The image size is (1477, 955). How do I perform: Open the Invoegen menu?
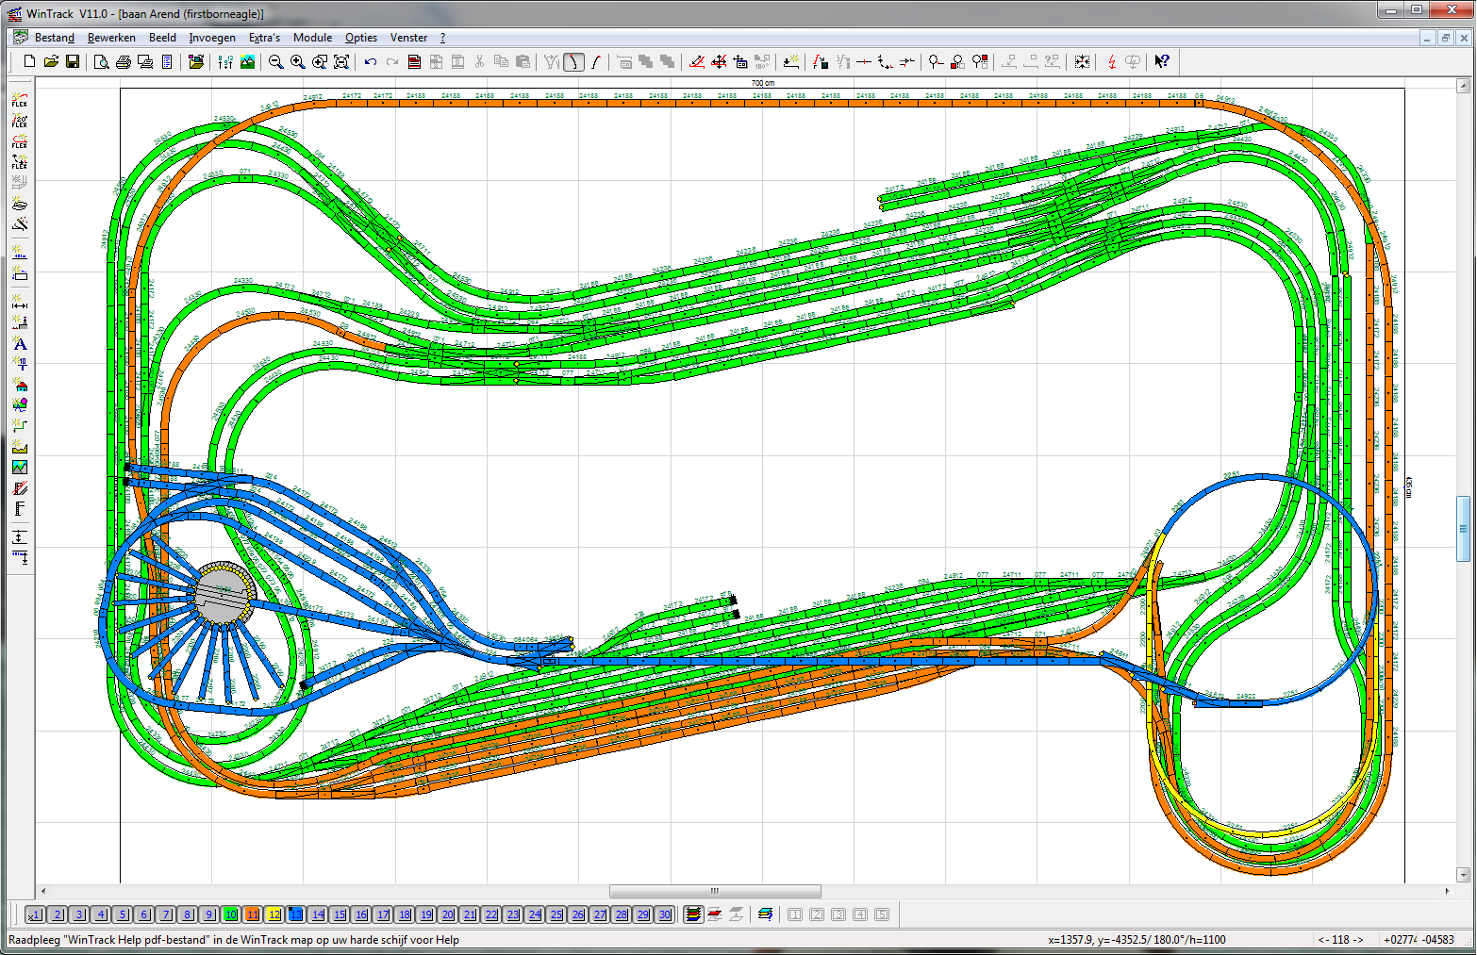pos(212,38)
